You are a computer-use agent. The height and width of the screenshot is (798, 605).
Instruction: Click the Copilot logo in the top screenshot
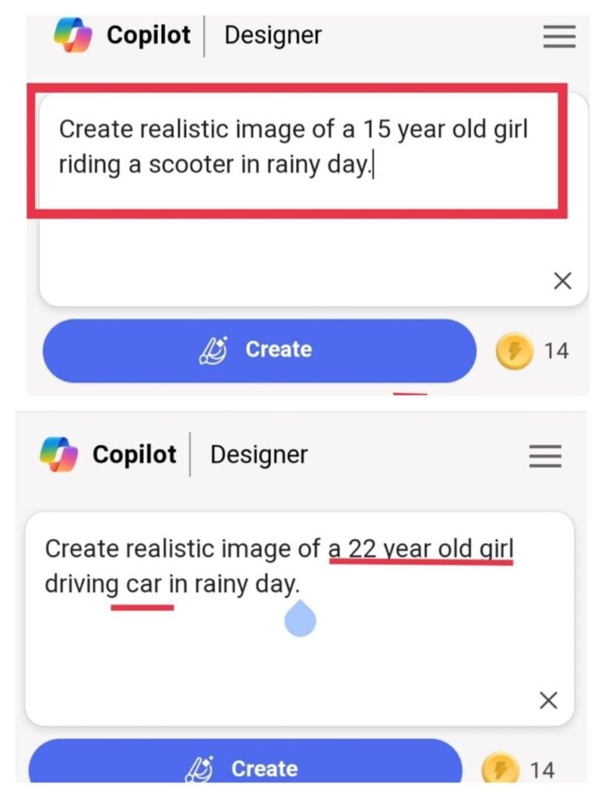72,34
